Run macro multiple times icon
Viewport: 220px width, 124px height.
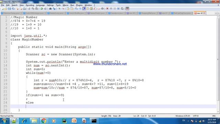pos(118,9)
